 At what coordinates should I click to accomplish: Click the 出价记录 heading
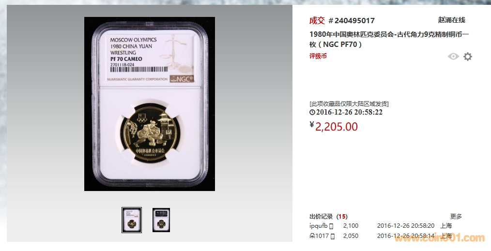321,216
